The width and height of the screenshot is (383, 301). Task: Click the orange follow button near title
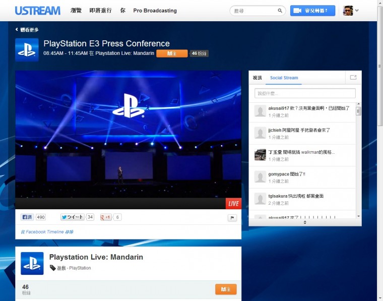point(172,53)
